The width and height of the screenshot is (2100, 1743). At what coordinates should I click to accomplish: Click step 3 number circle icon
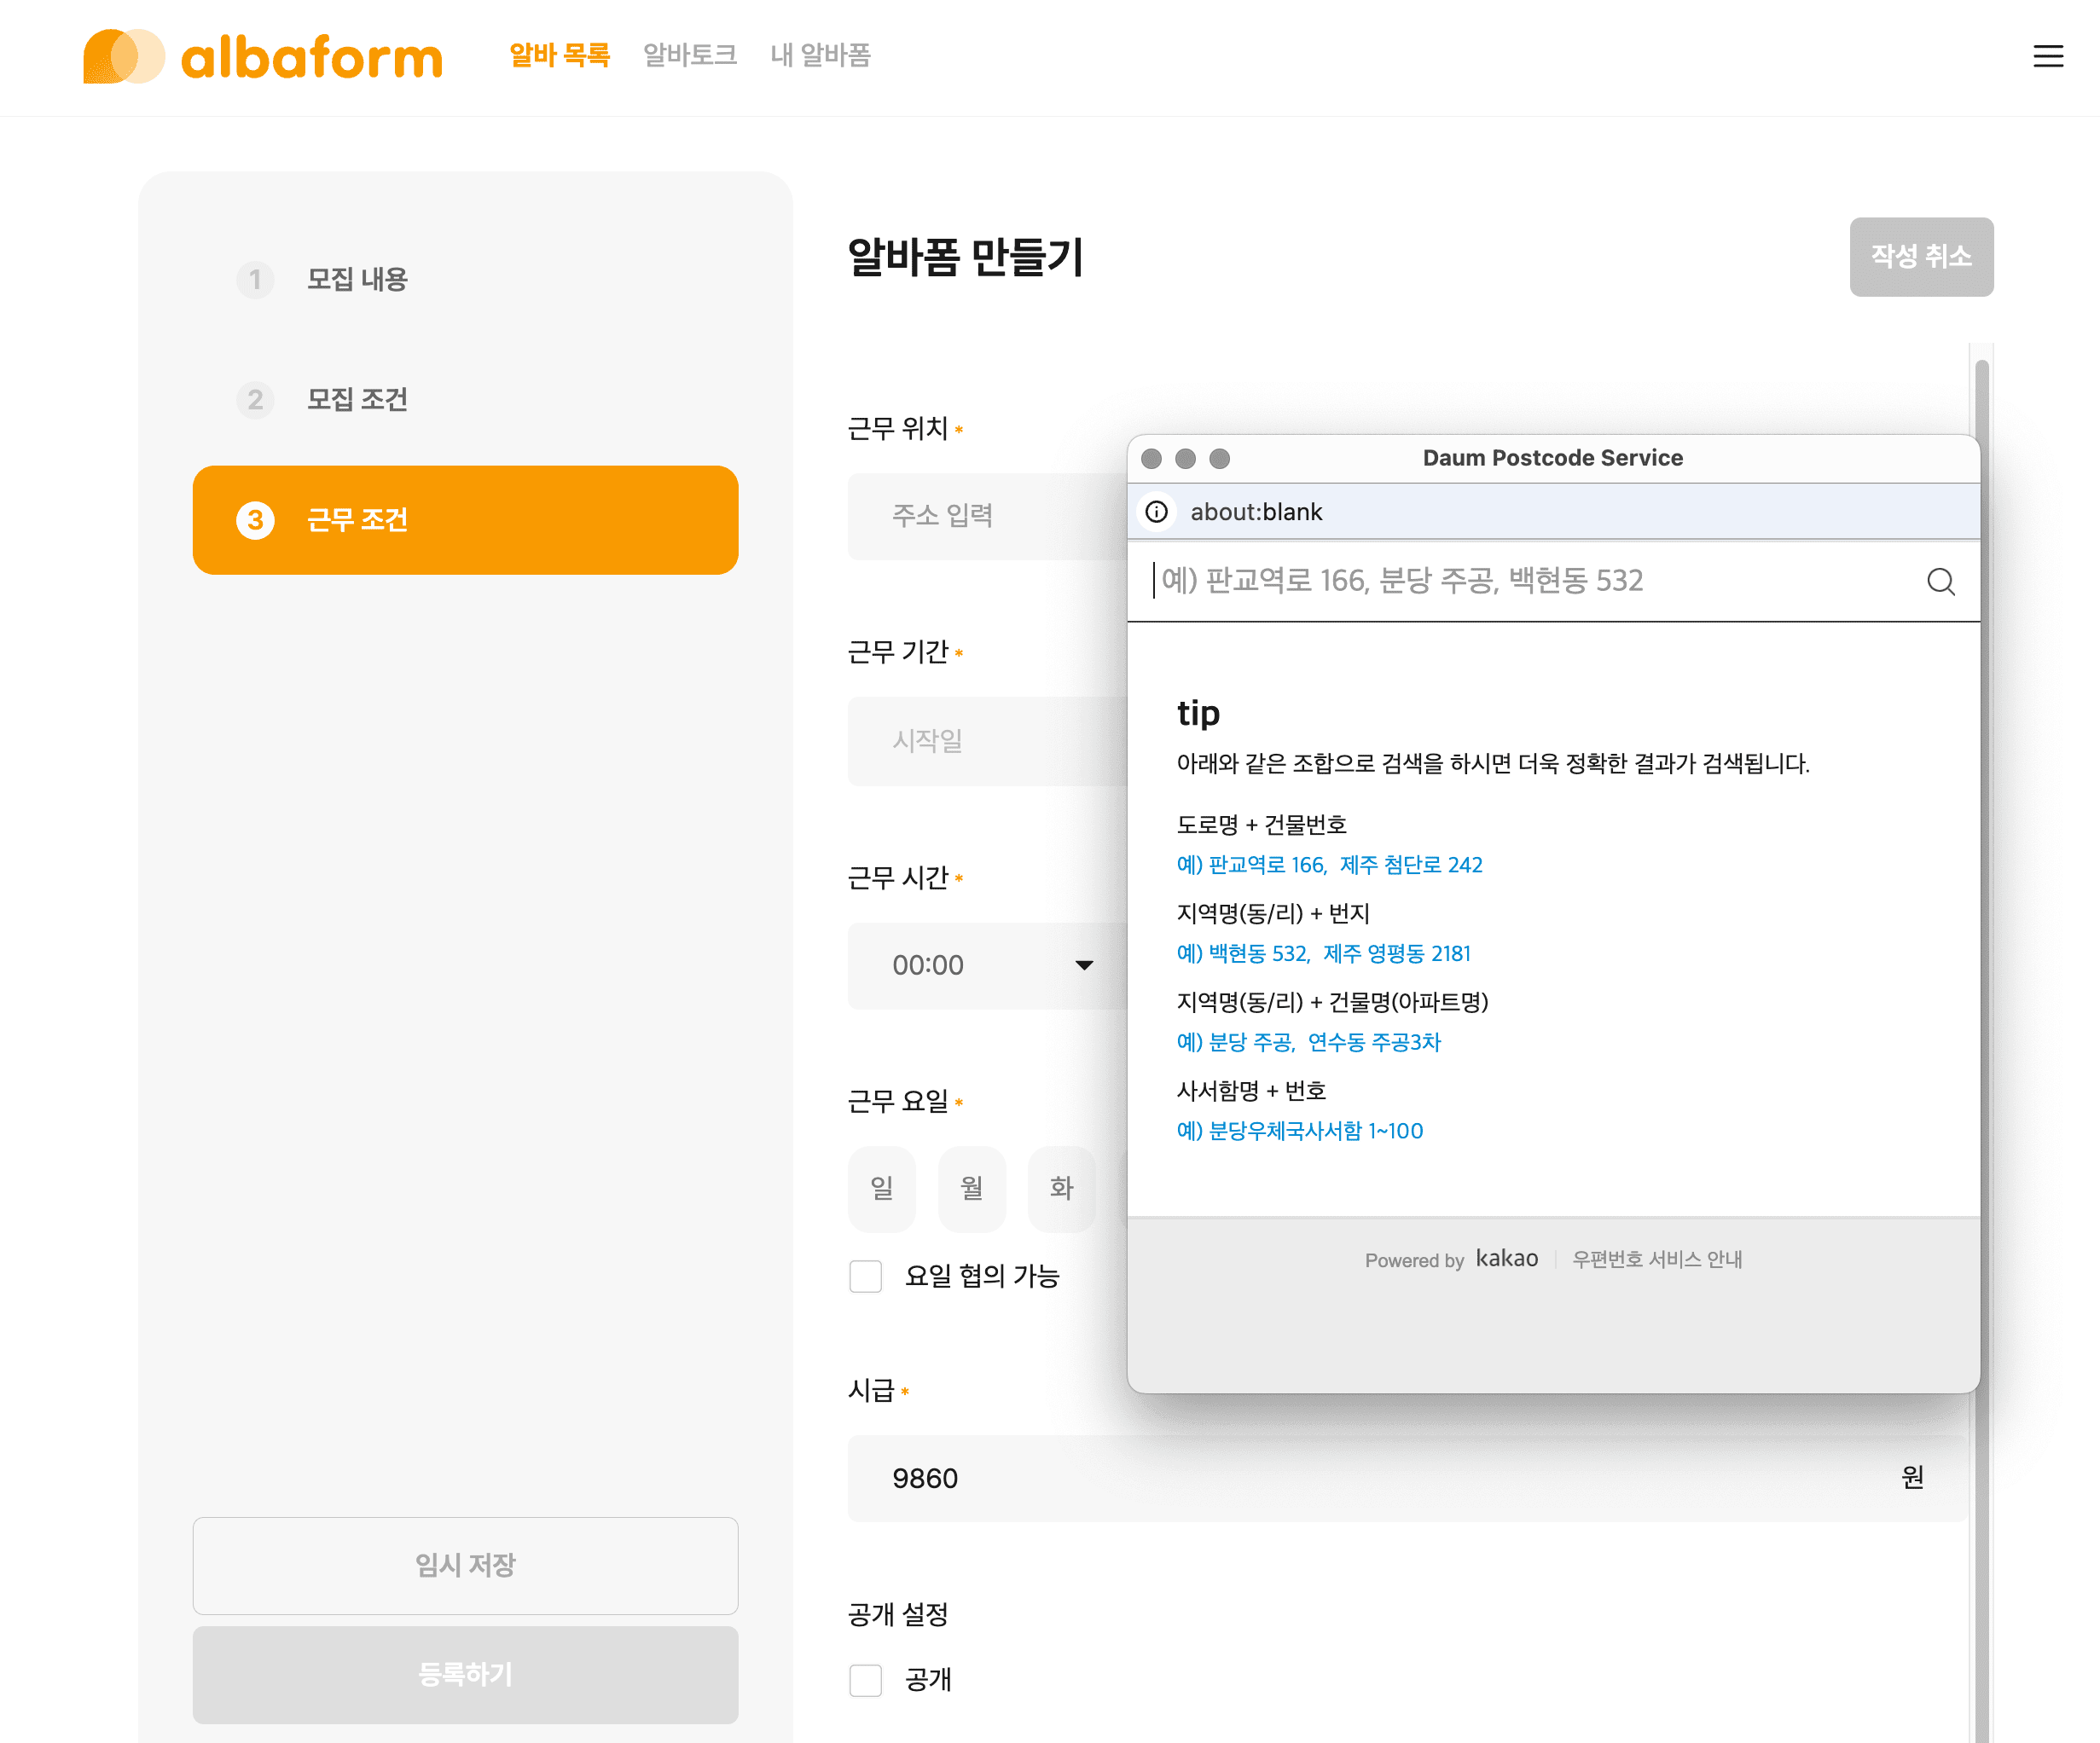pos(255,520)
